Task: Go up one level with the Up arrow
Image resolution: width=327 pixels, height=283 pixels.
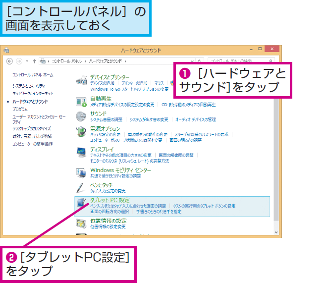Action: tap(34, 61)
